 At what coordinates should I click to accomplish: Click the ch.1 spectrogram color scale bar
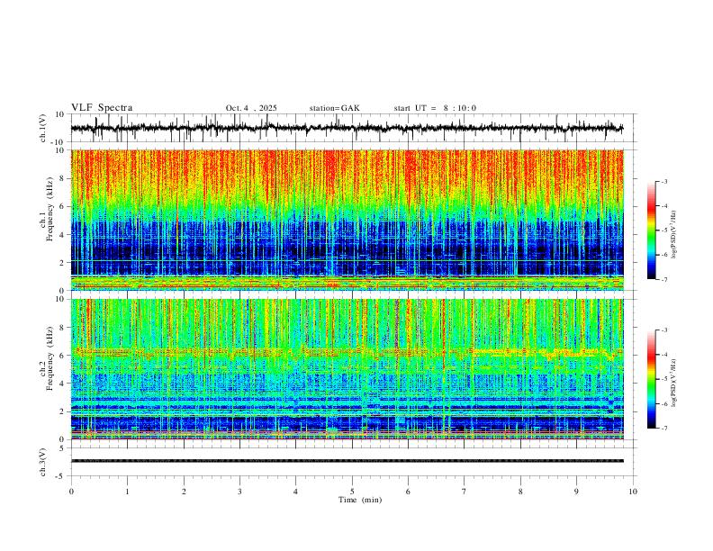(652, 230)
